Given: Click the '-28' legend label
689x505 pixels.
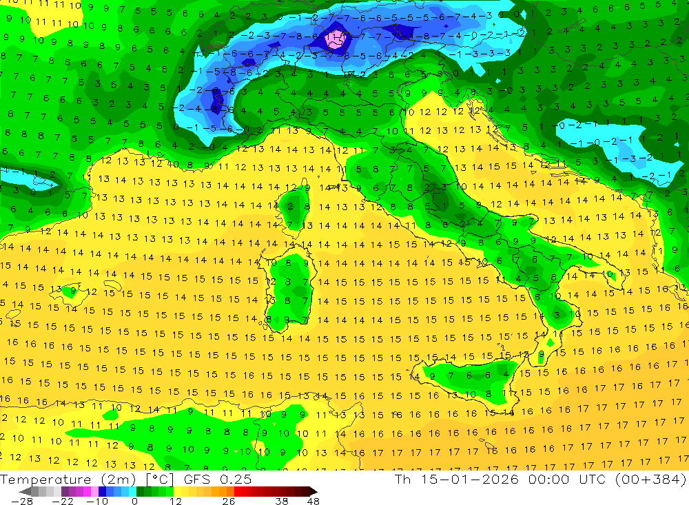Looking at the screenshot, I should click(21, 501).
